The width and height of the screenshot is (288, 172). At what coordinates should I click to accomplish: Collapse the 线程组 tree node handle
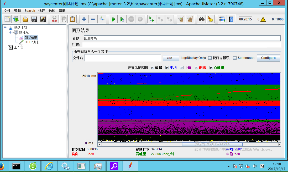10,32
